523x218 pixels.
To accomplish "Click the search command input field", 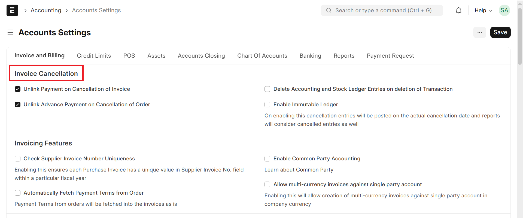I will tap(383, 10).
